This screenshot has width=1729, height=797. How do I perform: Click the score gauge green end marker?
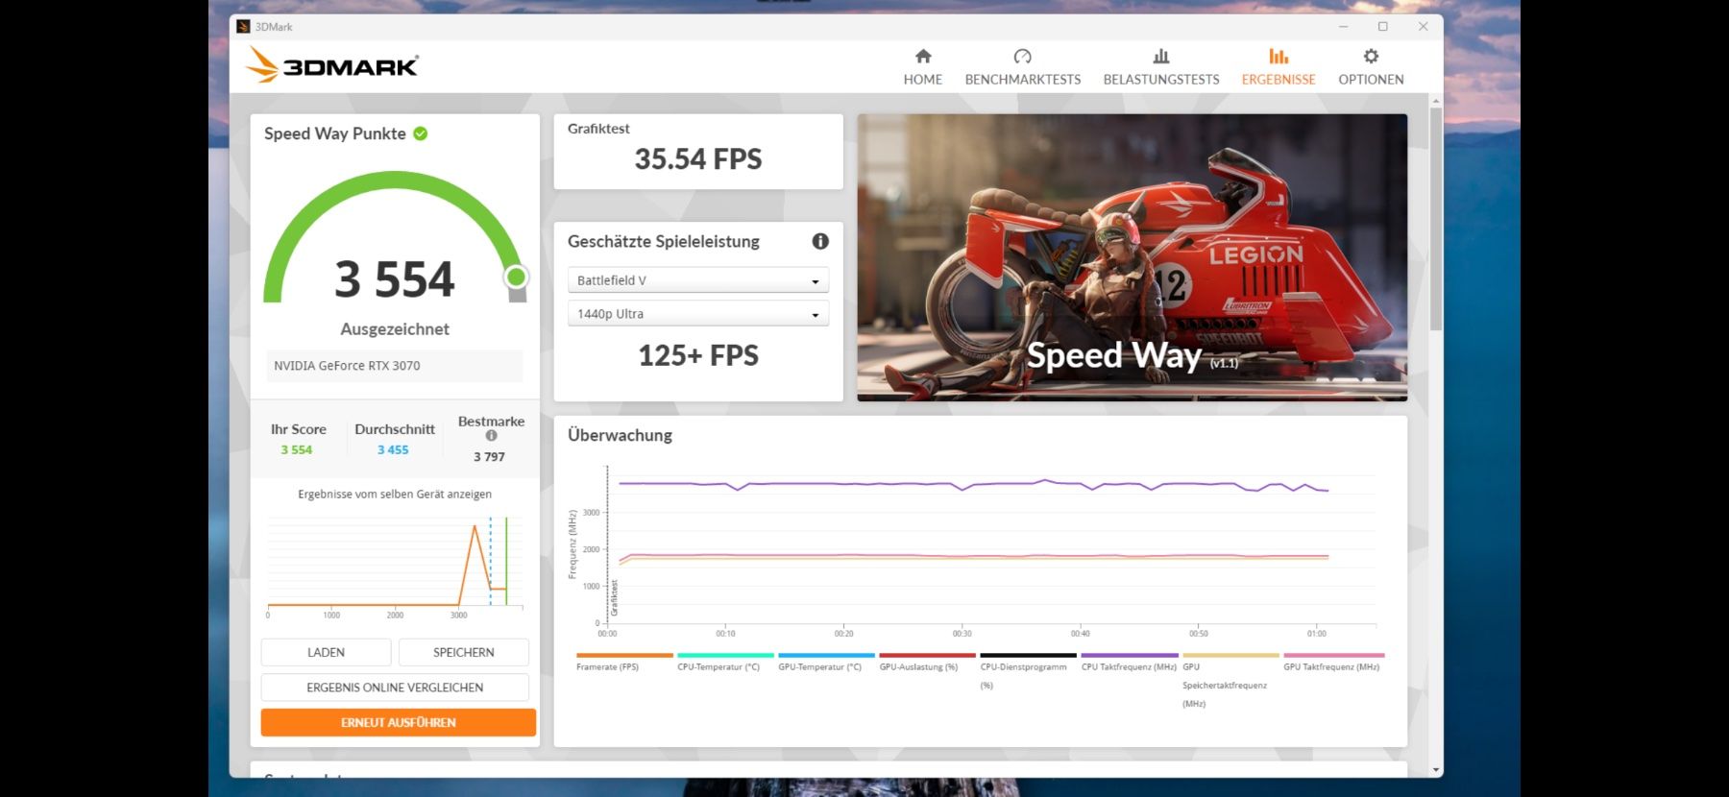click(x=516, y=278)
